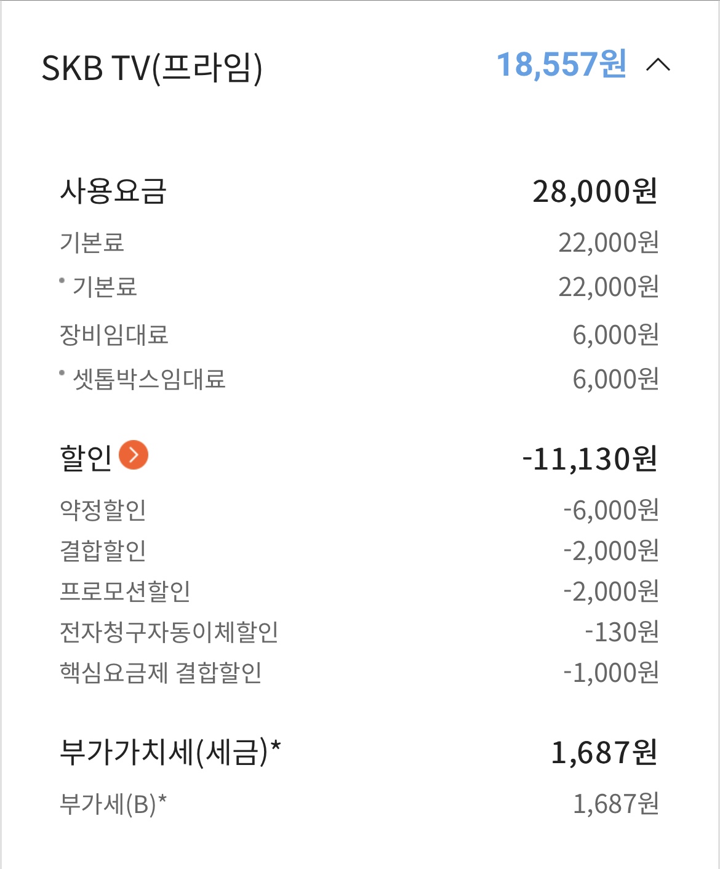Click the 18,557원 total amount

[x=561, y=65]
